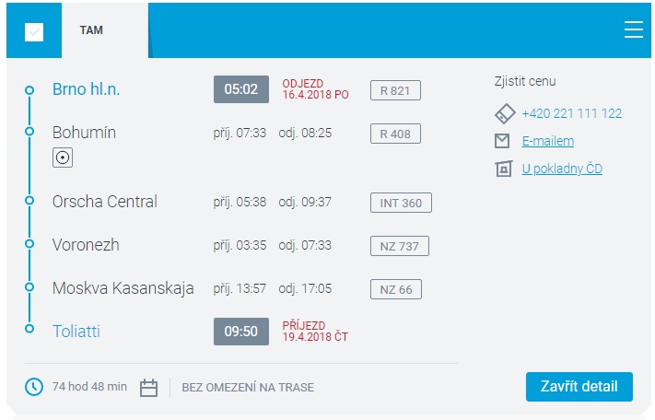This screenshot has height=420, width=655.
Task: Open the INT 360 train badge
Action: tap(400, 203)
